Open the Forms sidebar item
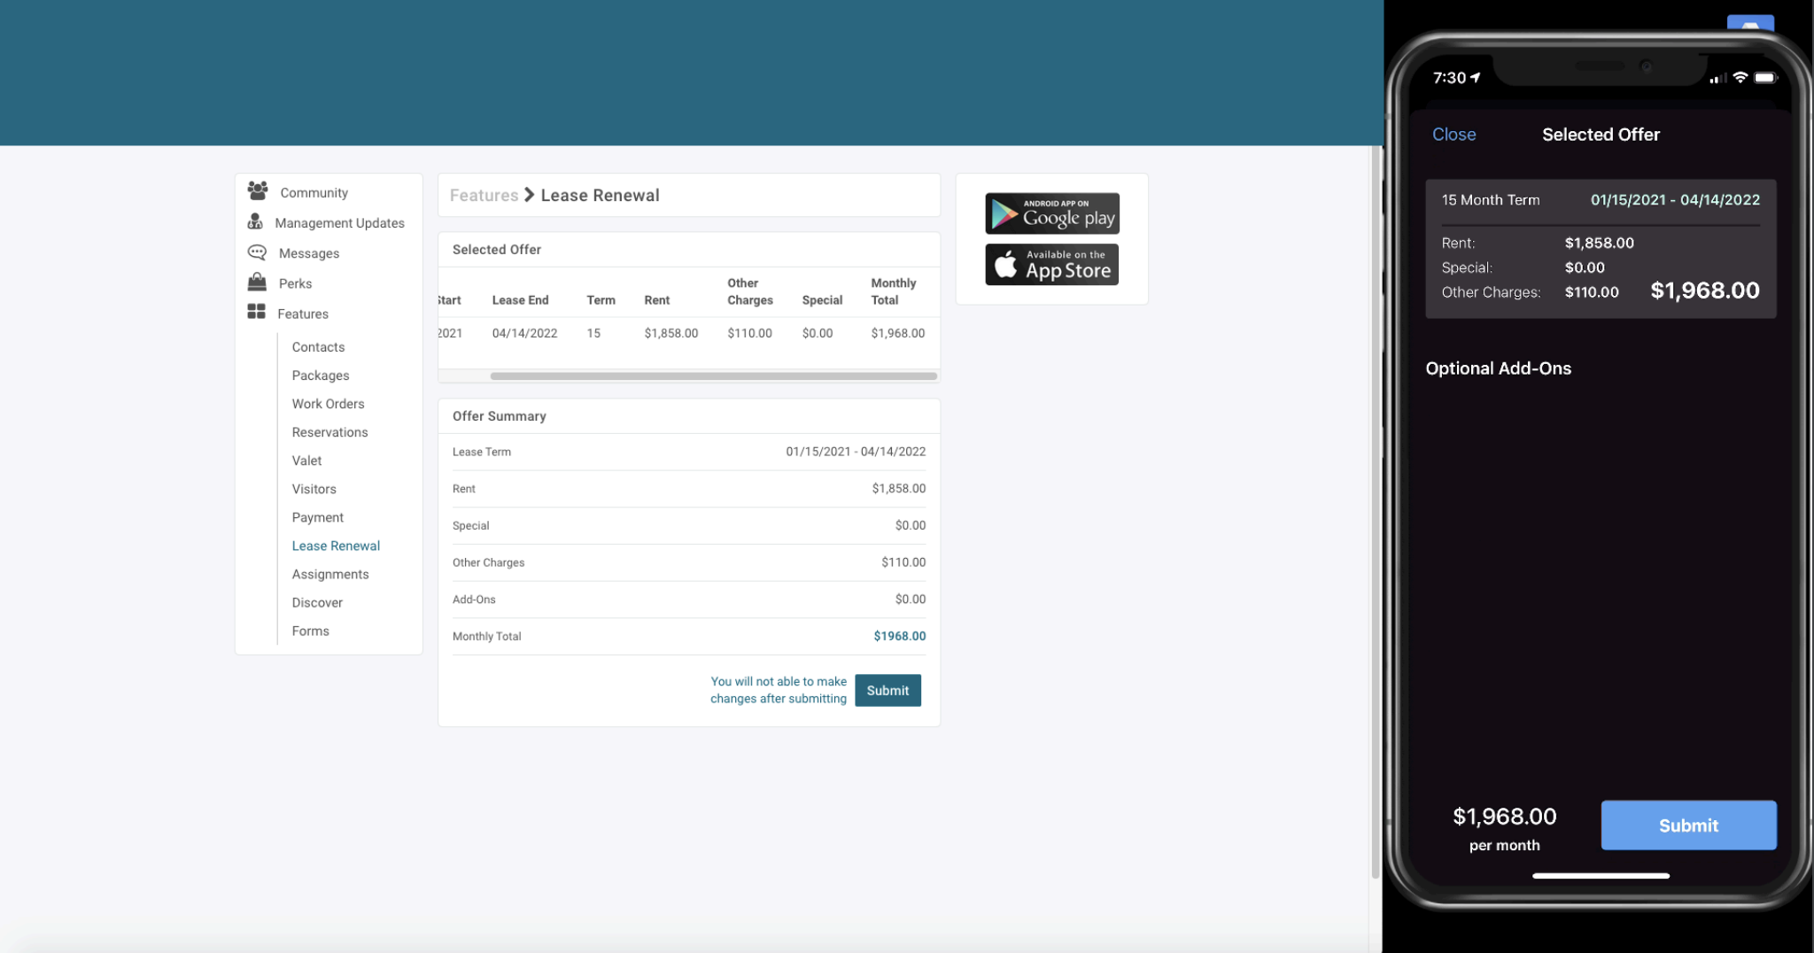The image size is (1814, 953). pos(310,631)
